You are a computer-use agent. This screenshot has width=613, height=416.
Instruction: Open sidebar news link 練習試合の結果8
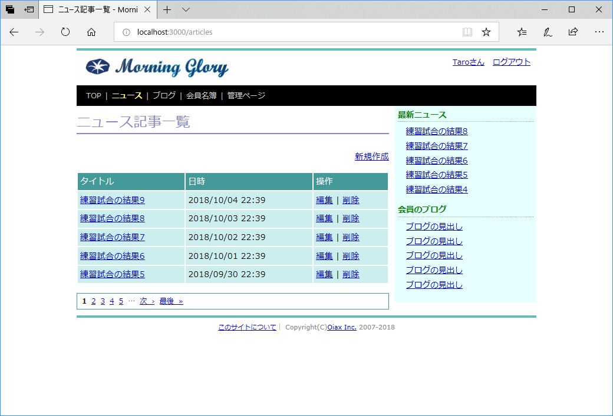[x=437, y=132]
